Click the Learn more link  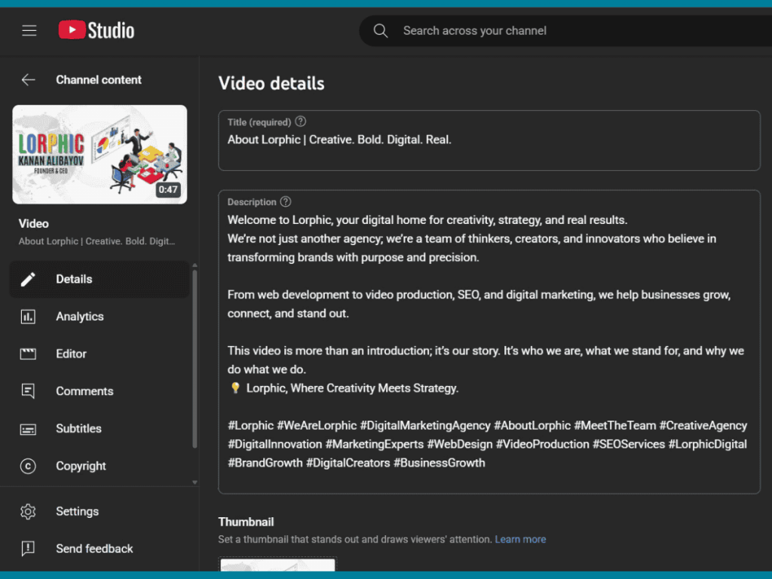(520, 540)
